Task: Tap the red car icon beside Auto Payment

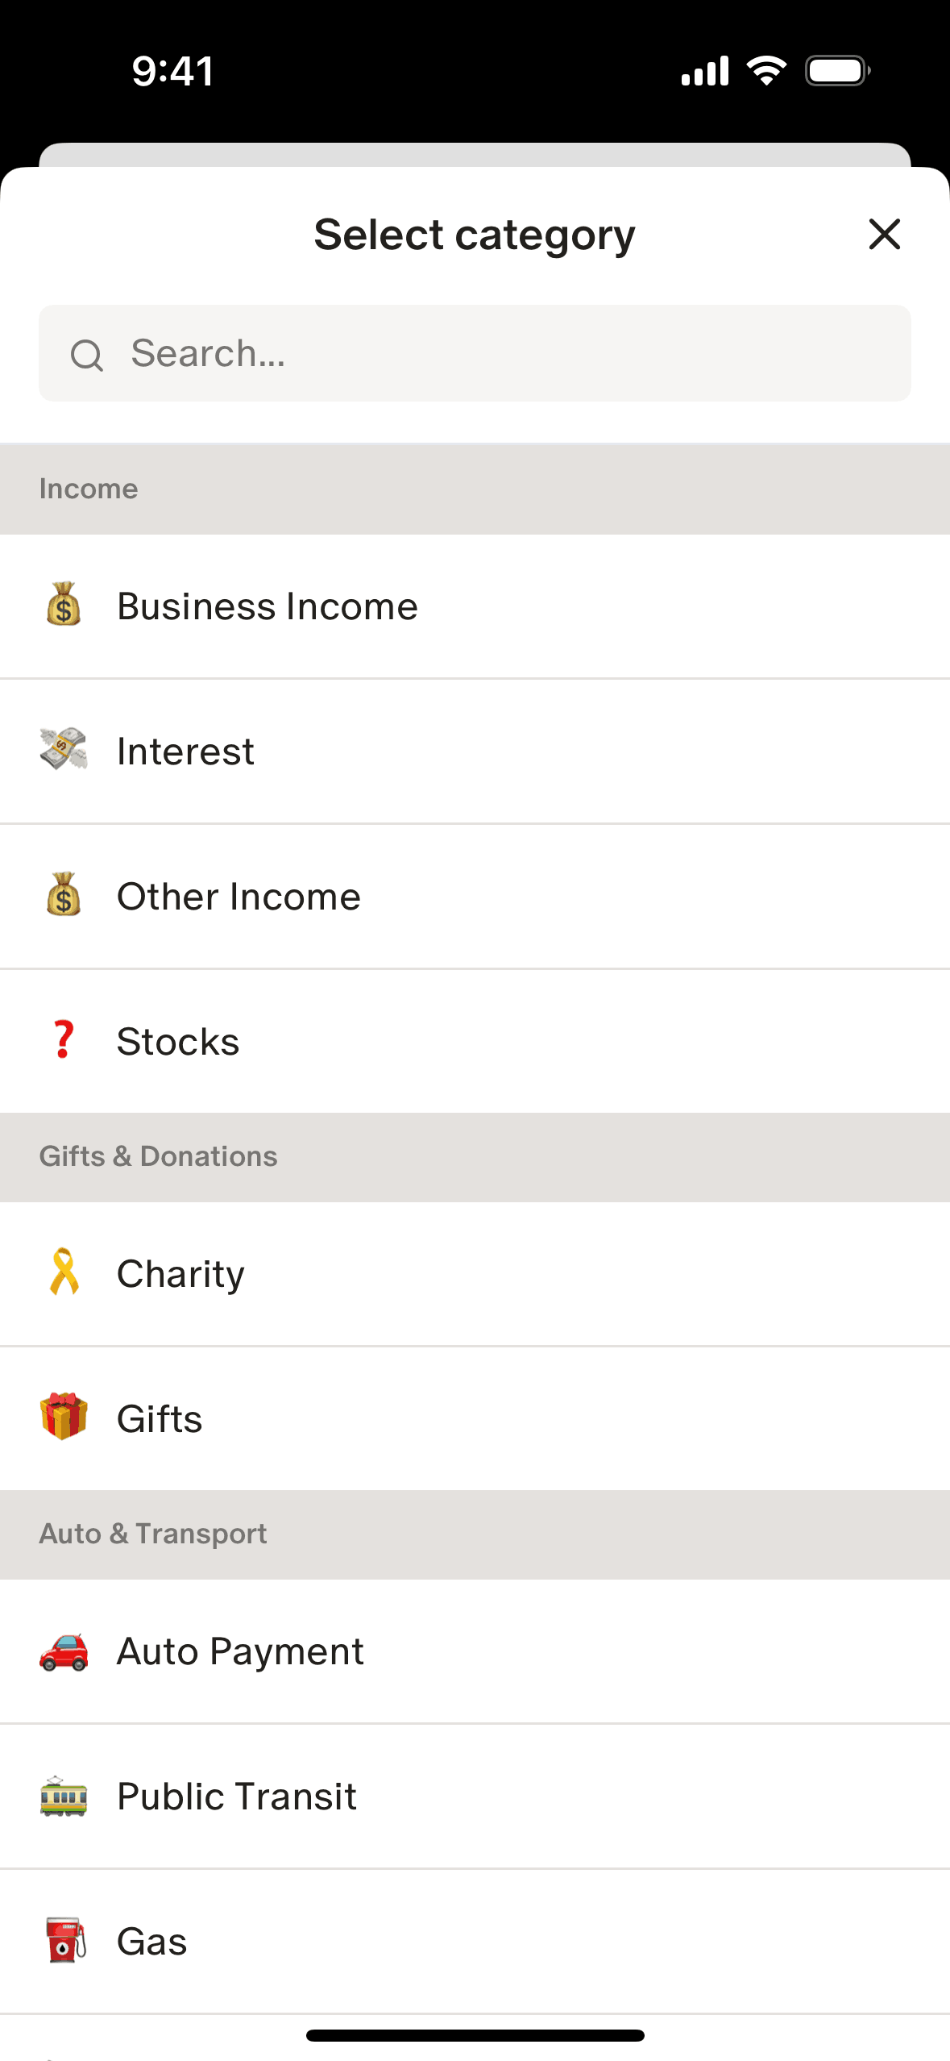Action: pos(64,1651)
